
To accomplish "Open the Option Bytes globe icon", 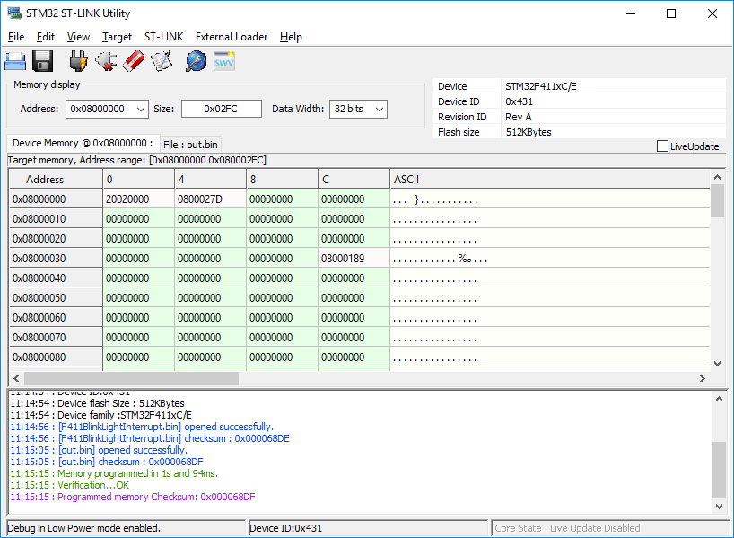I will (196, 61).
